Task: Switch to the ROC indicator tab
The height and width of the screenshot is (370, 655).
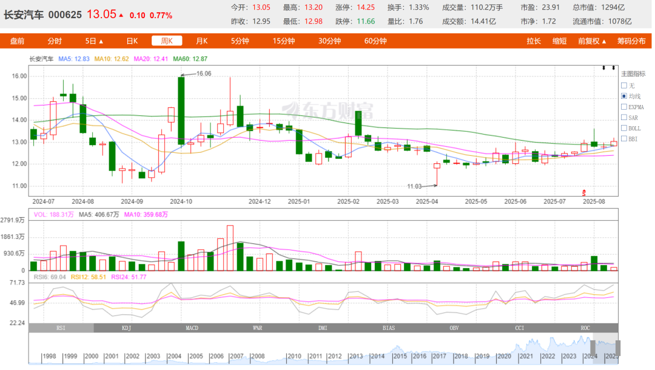Action: pyautogui.click(x=585, y=328)
